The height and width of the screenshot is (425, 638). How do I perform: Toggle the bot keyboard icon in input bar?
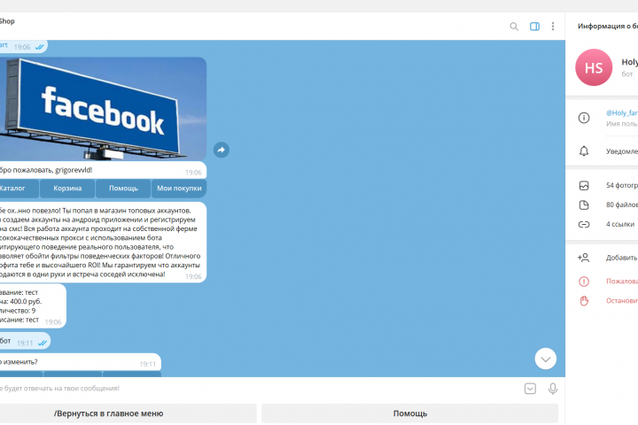pos(530,389)
